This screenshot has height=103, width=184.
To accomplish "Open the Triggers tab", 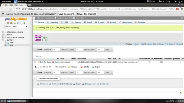I will tap(140, 22).
